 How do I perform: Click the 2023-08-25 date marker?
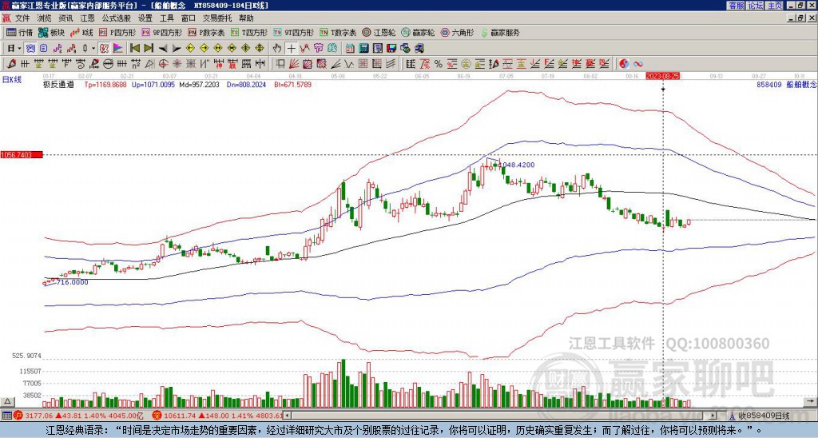click(x=662, y=76)
